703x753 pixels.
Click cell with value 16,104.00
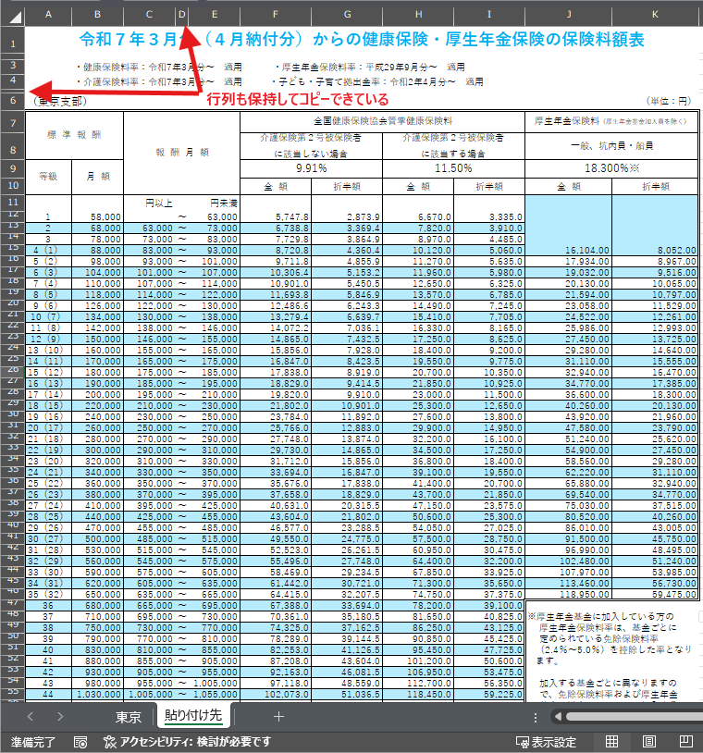[569, 250]
